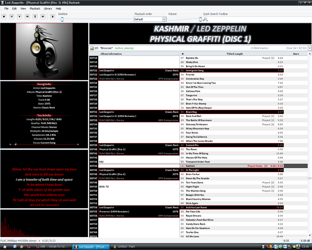Screen dimensions: 312x250
Task: Click the Physical Graffiti (Disc 2) album header
Action: point(139,174)
